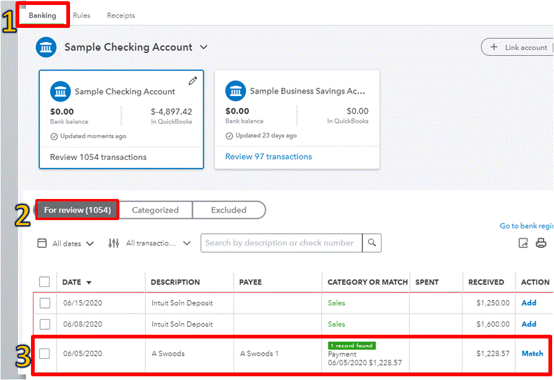This screenshot has width=554, height=380.
Task: Click Go to bank register link
Action: coord(527,226)
